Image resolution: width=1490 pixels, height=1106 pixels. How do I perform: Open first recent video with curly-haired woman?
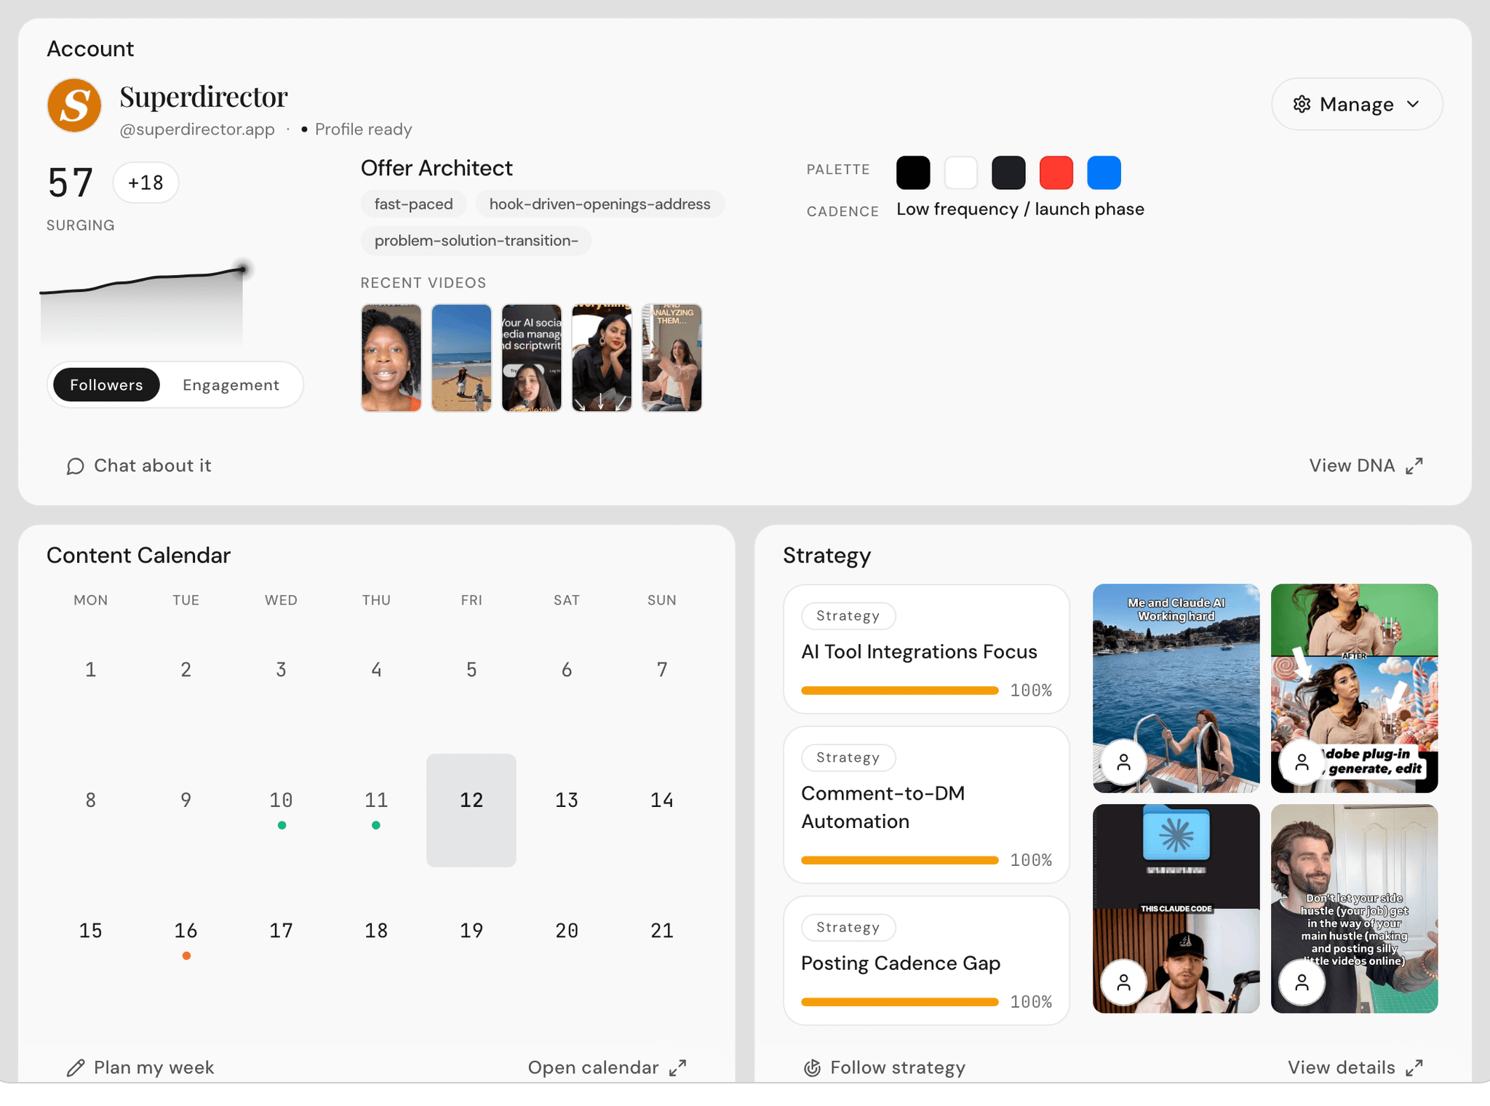coord(391,358)
